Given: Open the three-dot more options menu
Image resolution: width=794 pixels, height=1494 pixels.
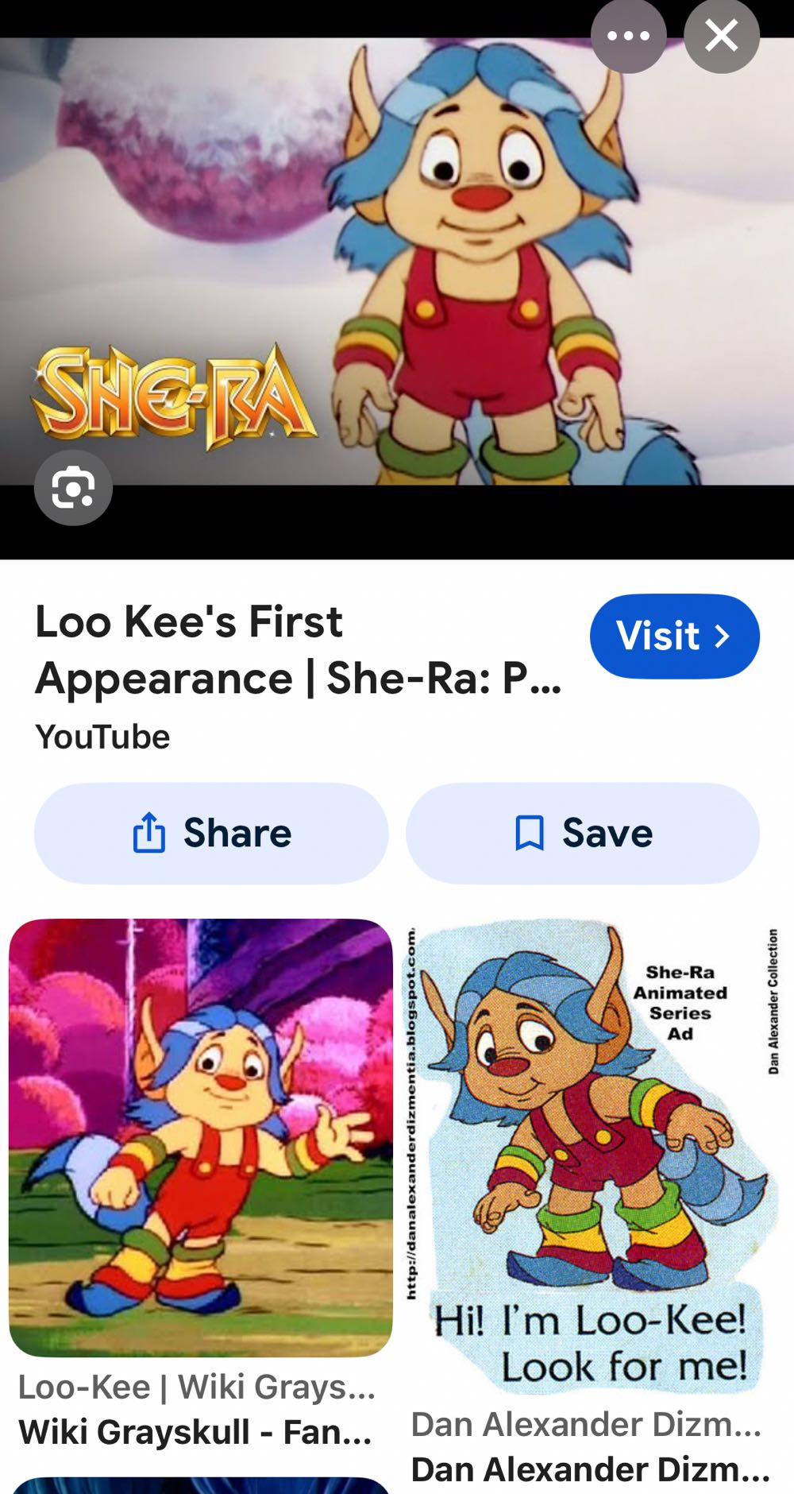Looking at the screenshot, I should tap(628, 36).
